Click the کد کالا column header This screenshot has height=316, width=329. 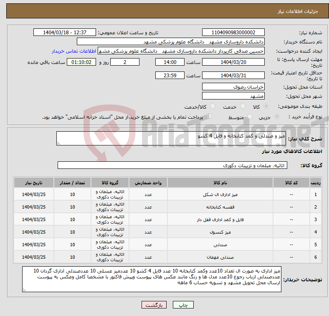coord(291,183)
